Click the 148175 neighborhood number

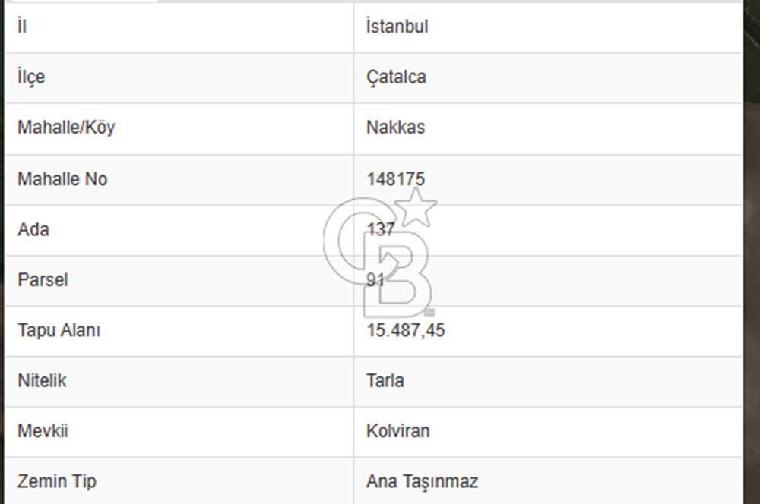(395, 179)
